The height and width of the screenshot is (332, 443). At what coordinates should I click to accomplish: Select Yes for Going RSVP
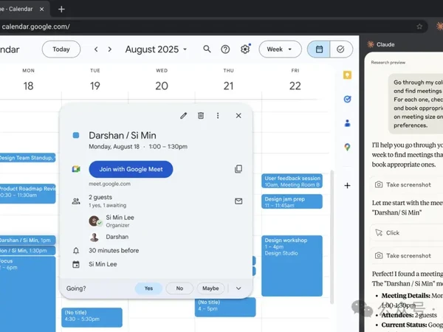[148, 288]
